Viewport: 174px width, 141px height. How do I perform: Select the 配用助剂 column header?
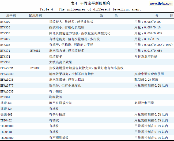(35, 16)
